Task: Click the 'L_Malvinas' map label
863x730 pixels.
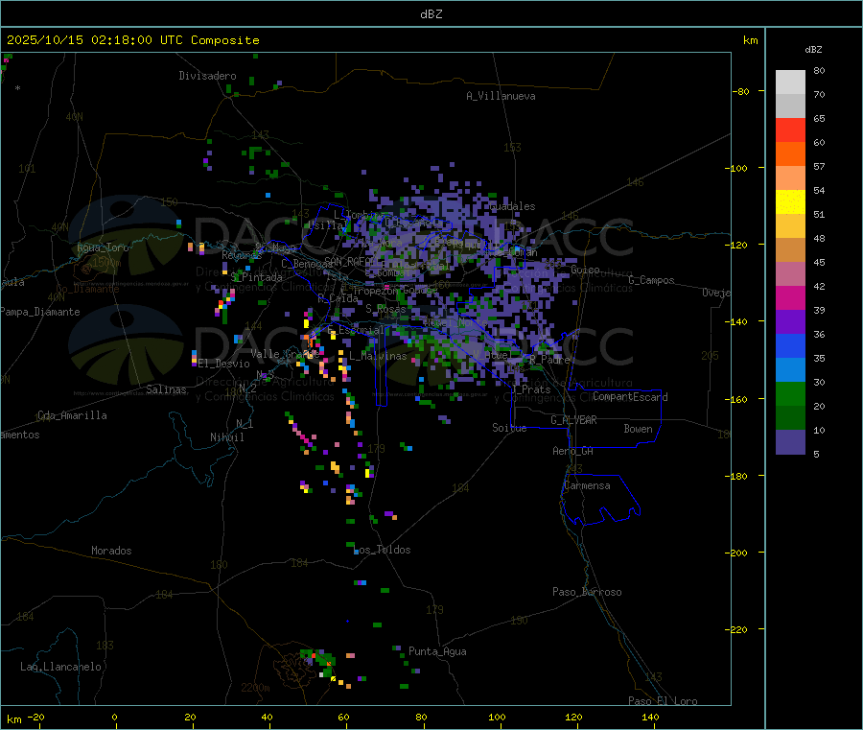Action: (378, 356)
